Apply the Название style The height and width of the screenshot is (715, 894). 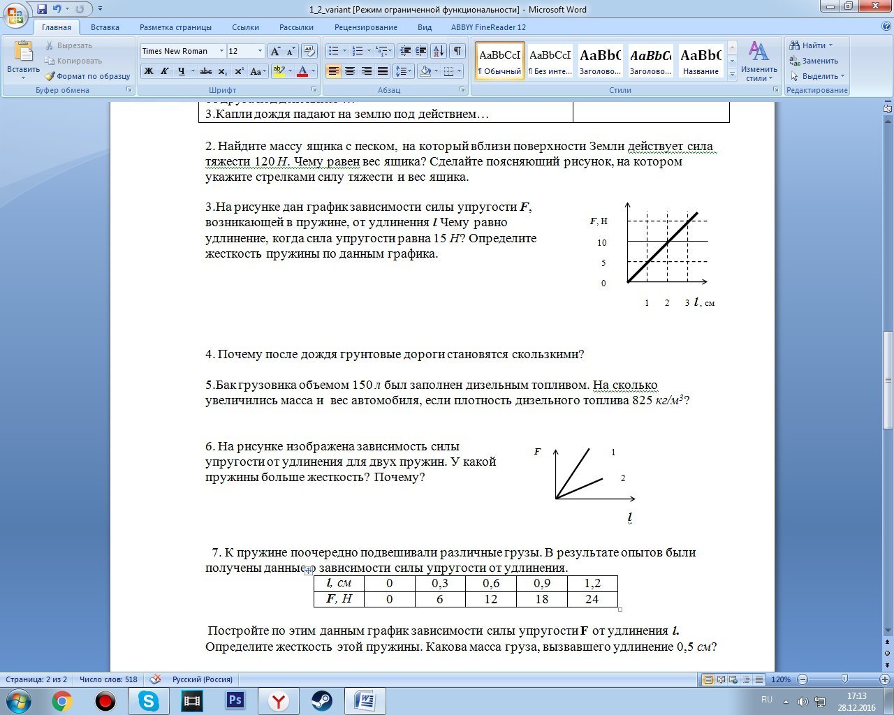click(701, 61)
